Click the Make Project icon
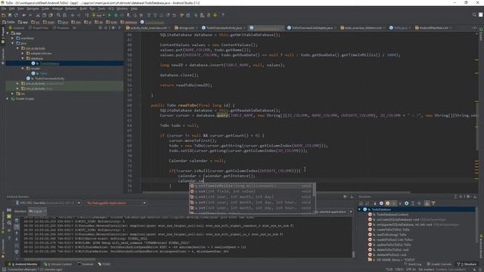The height and width of the screenshot is (272, 484). click(87, 15)
